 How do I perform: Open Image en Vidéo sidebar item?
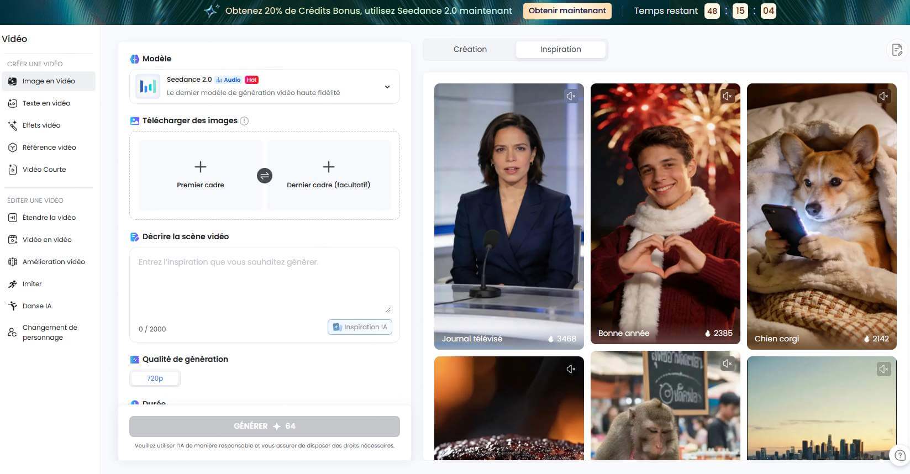click(x=48, y=81)
